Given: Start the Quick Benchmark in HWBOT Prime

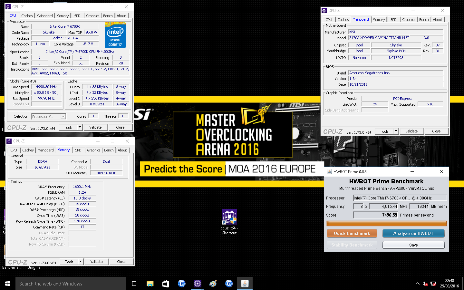Looking at the screenshot, I should pos(352,233).
